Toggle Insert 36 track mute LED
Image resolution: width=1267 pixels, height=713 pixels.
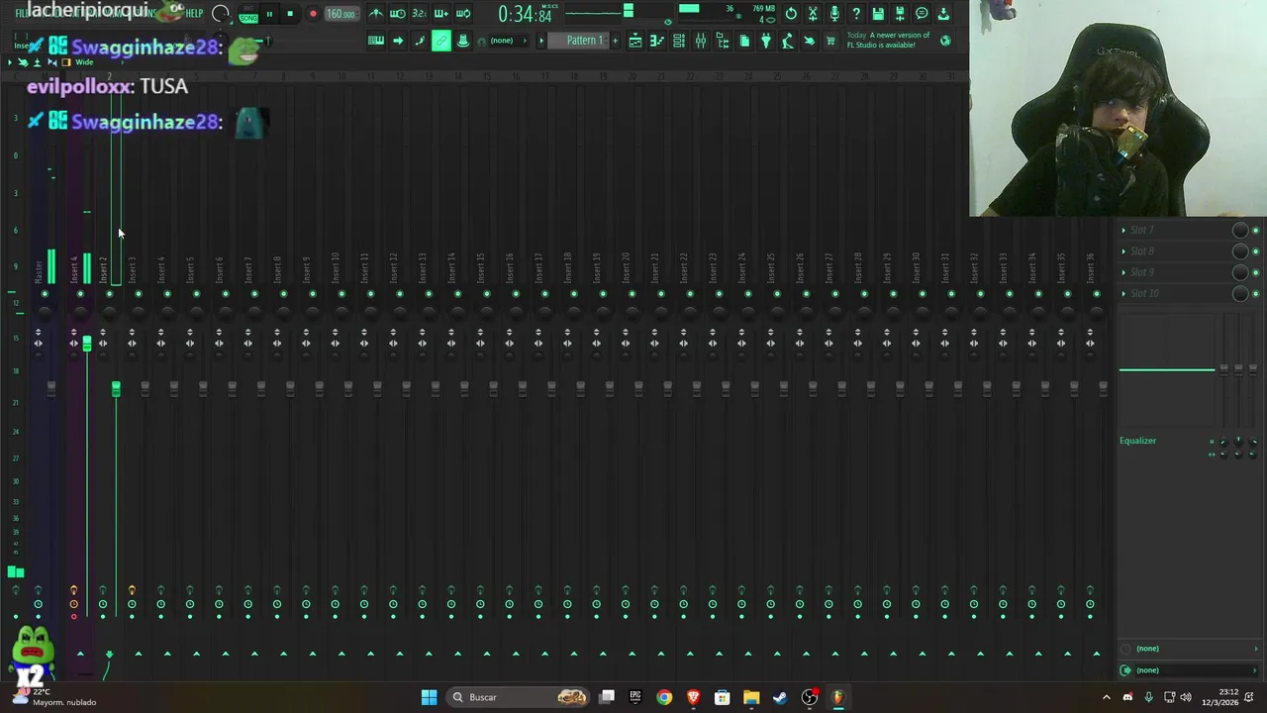click(x=1096, y=294)
